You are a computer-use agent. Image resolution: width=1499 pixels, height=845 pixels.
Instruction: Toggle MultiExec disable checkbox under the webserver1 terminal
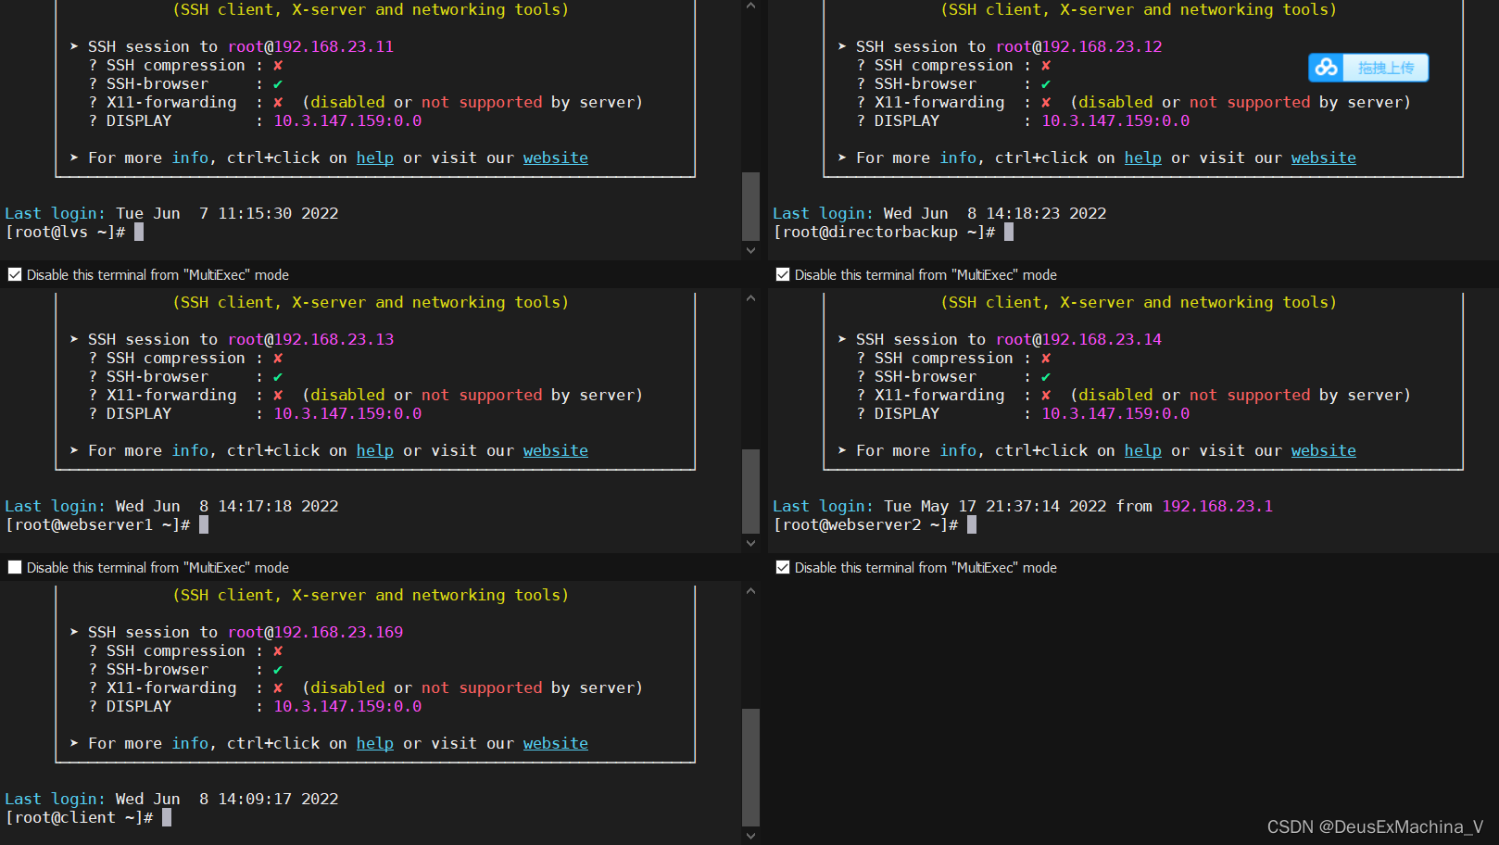[15, 567]
